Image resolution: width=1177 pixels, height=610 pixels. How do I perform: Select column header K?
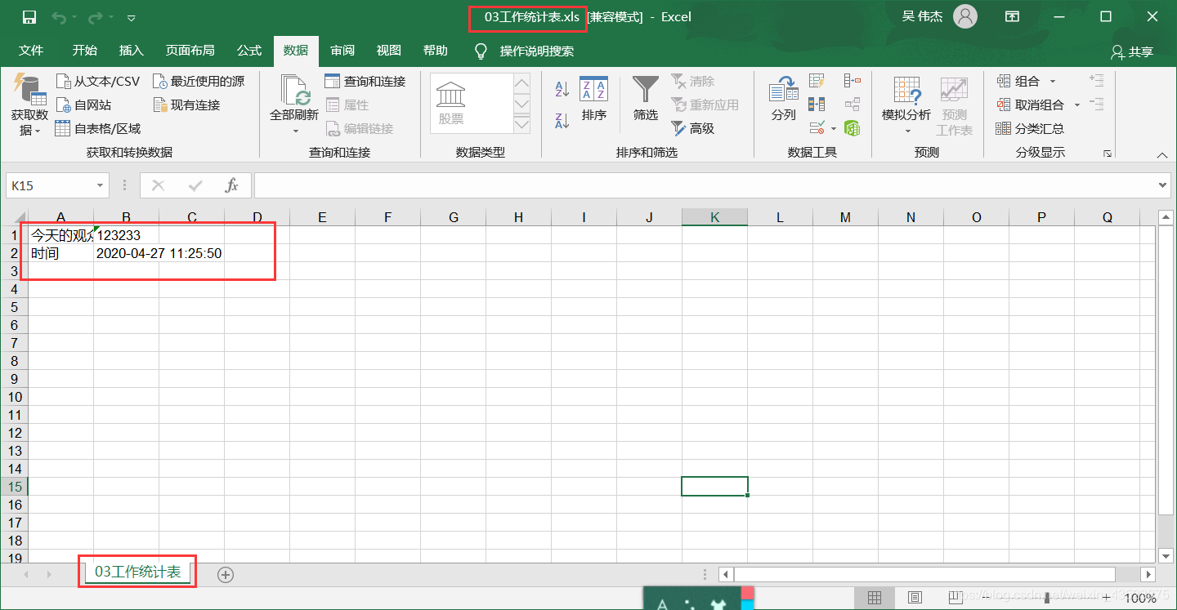[x=714, y=217]
